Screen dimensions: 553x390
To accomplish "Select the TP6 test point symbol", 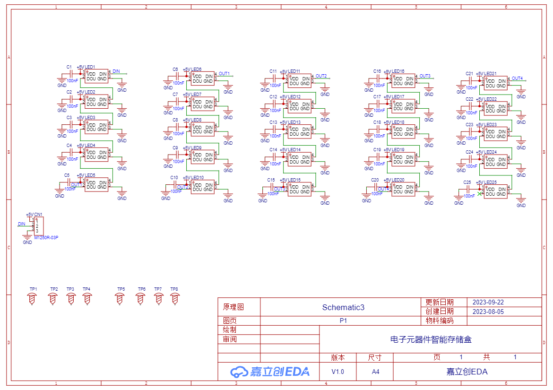I will (140, 299).
